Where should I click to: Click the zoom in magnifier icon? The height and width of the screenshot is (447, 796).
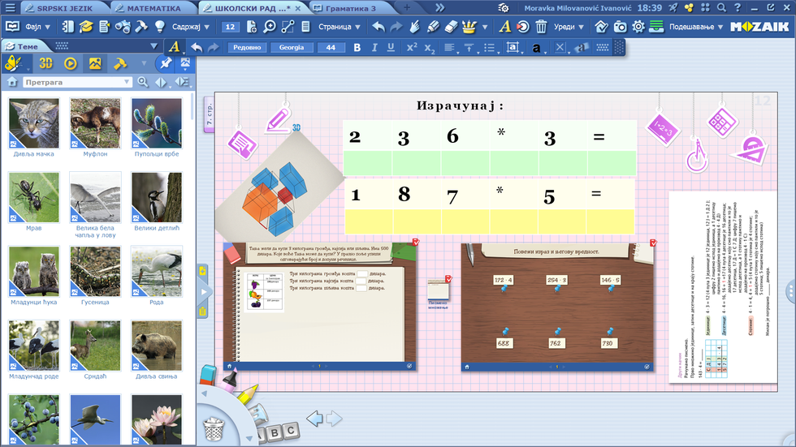pyautogui.click(x=270, y=27)
